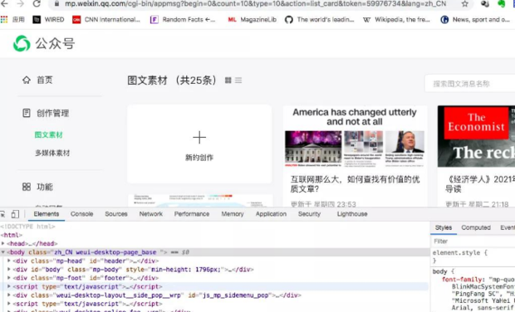Open America has changed utterly article thumbnail
This screenshot has height=312, width=515.
(x=355, y=137)
